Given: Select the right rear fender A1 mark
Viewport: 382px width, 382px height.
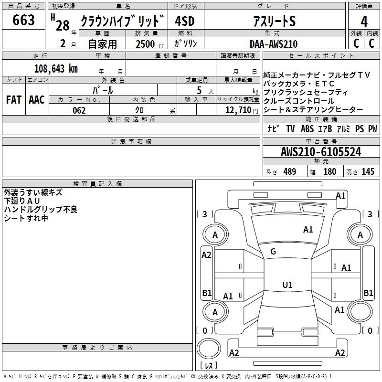Looking at the screenshot, I should pyautogui.click(x=340, y=310).
